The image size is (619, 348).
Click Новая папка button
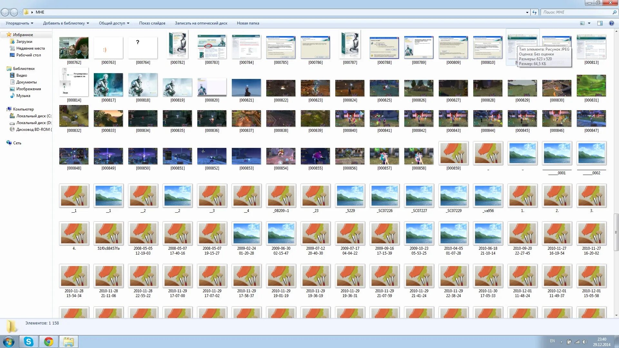click(x=248, y=23)
